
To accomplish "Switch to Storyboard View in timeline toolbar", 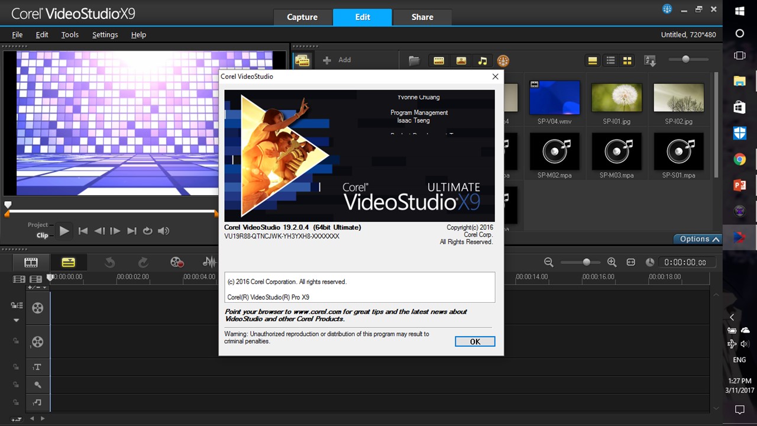I will (x=31, y=262).
